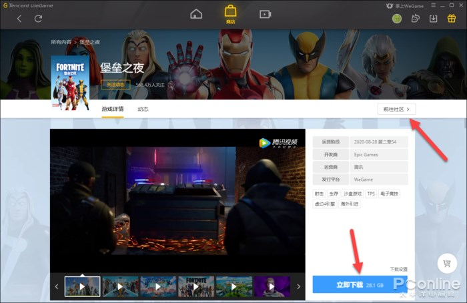Show next thumbnails with right chevron

coord(298,286)
